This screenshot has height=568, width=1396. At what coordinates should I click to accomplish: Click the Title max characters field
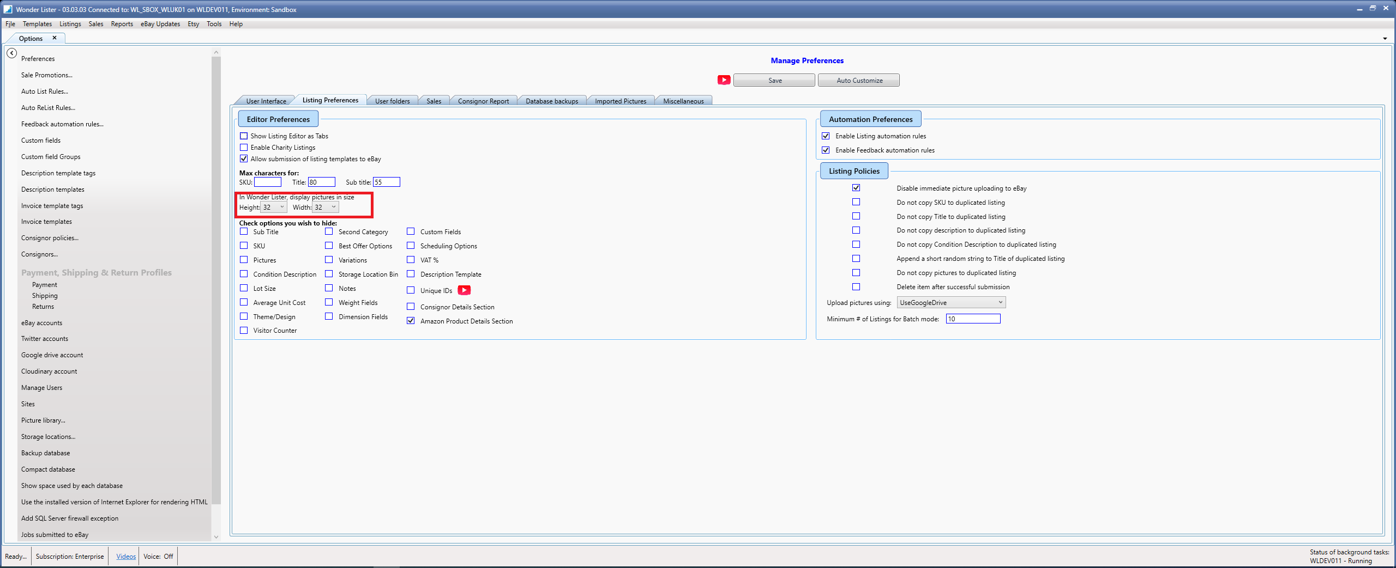(x=322, y=182)
